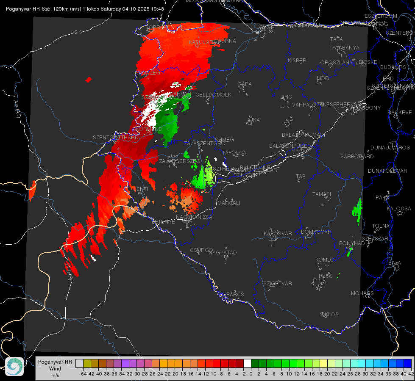Click the NAGYKANIZSA city label
Screen dimensions: 415x381
pos(194,217)
